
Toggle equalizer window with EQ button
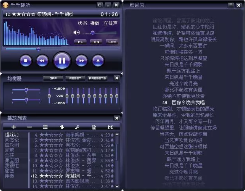click(x=96, y=42)
